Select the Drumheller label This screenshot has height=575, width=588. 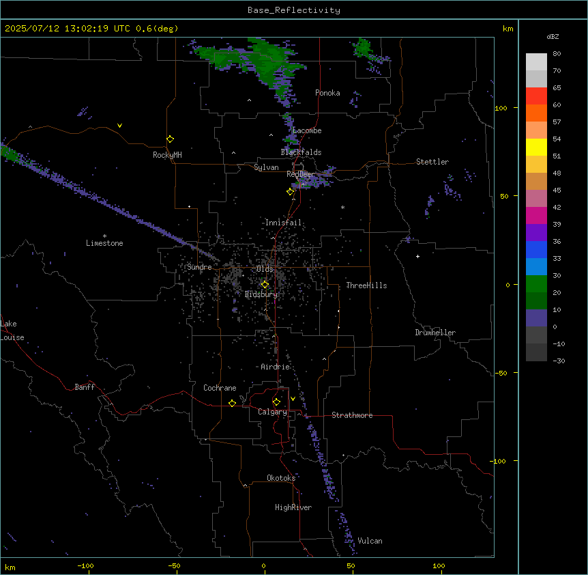[435, 333]
